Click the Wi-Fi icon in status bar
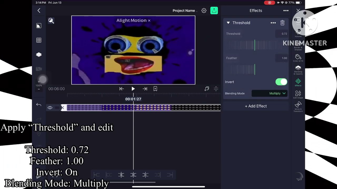Screen dimensions: 337x189 282,3
